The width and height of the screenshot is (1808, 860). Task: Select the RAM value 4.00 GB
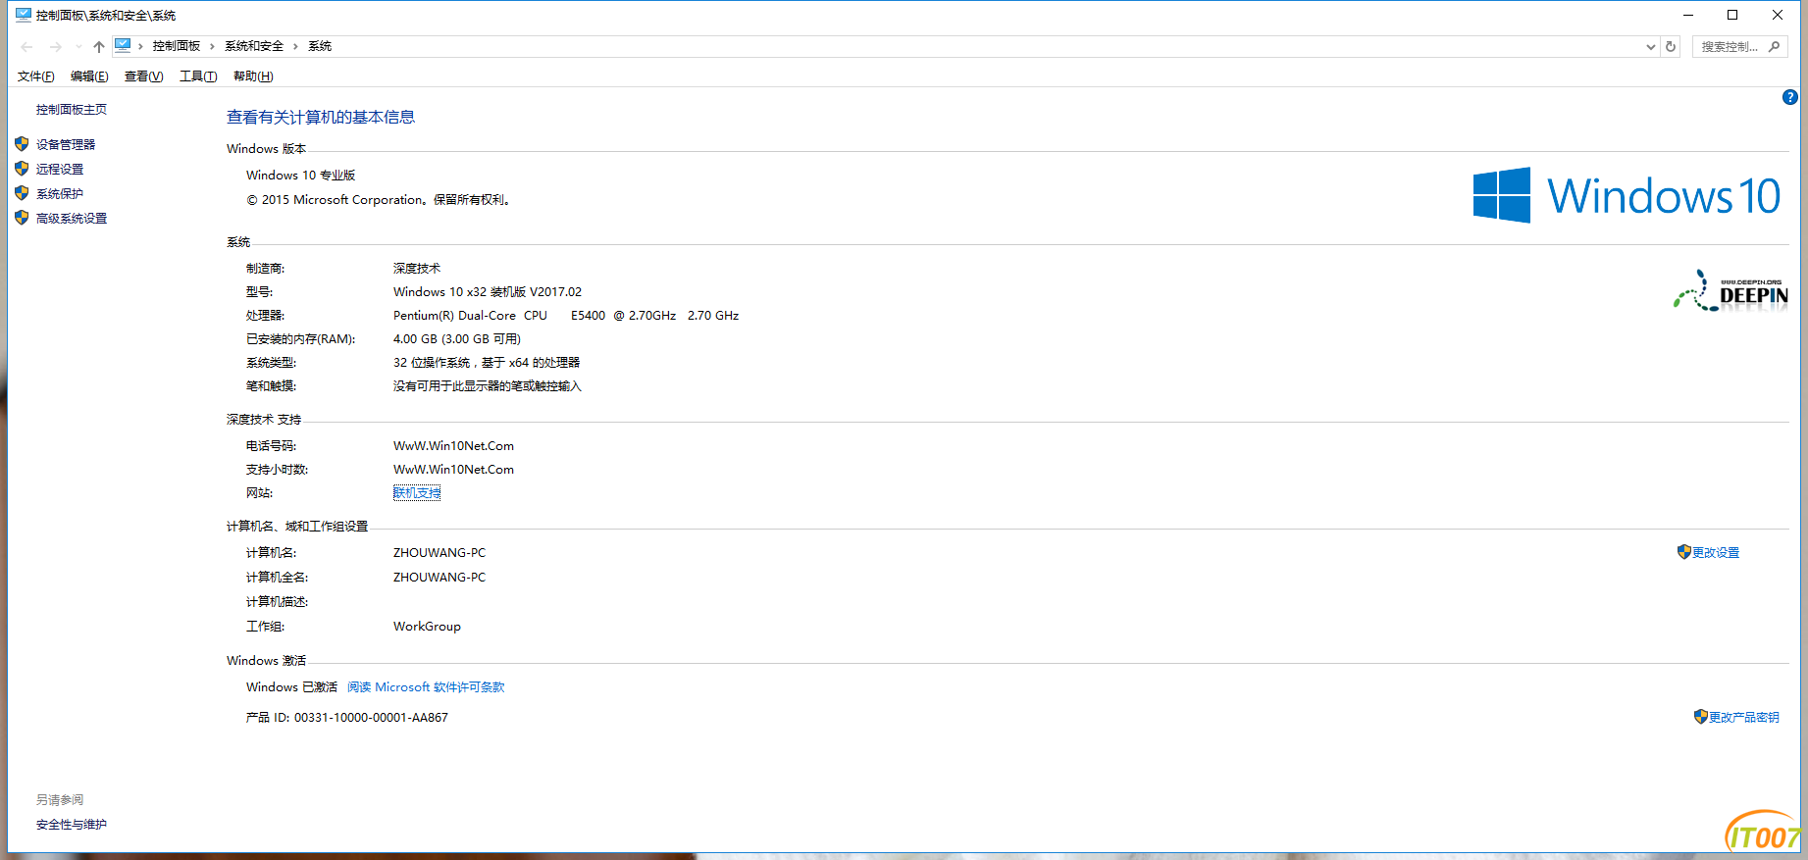[415, 339]
